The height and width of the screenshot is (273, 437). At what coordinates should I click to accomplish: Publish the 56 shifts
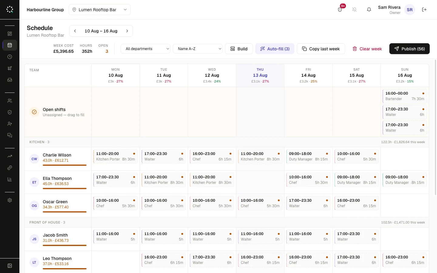(x=409, y=49)
